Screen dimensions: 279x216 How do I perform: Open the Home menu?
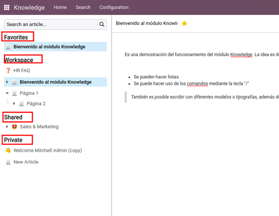tap(60, 7)
